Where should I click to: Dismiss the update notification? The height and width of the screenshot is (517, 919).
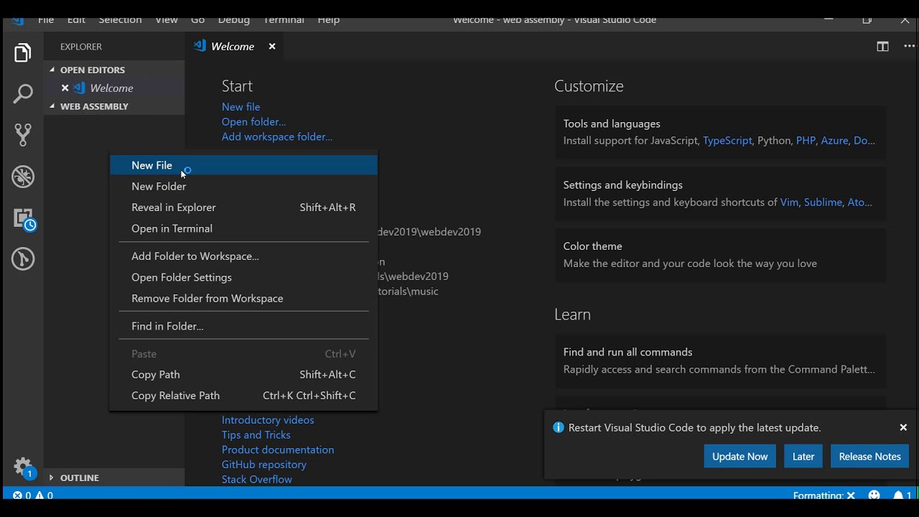(903, 427)
